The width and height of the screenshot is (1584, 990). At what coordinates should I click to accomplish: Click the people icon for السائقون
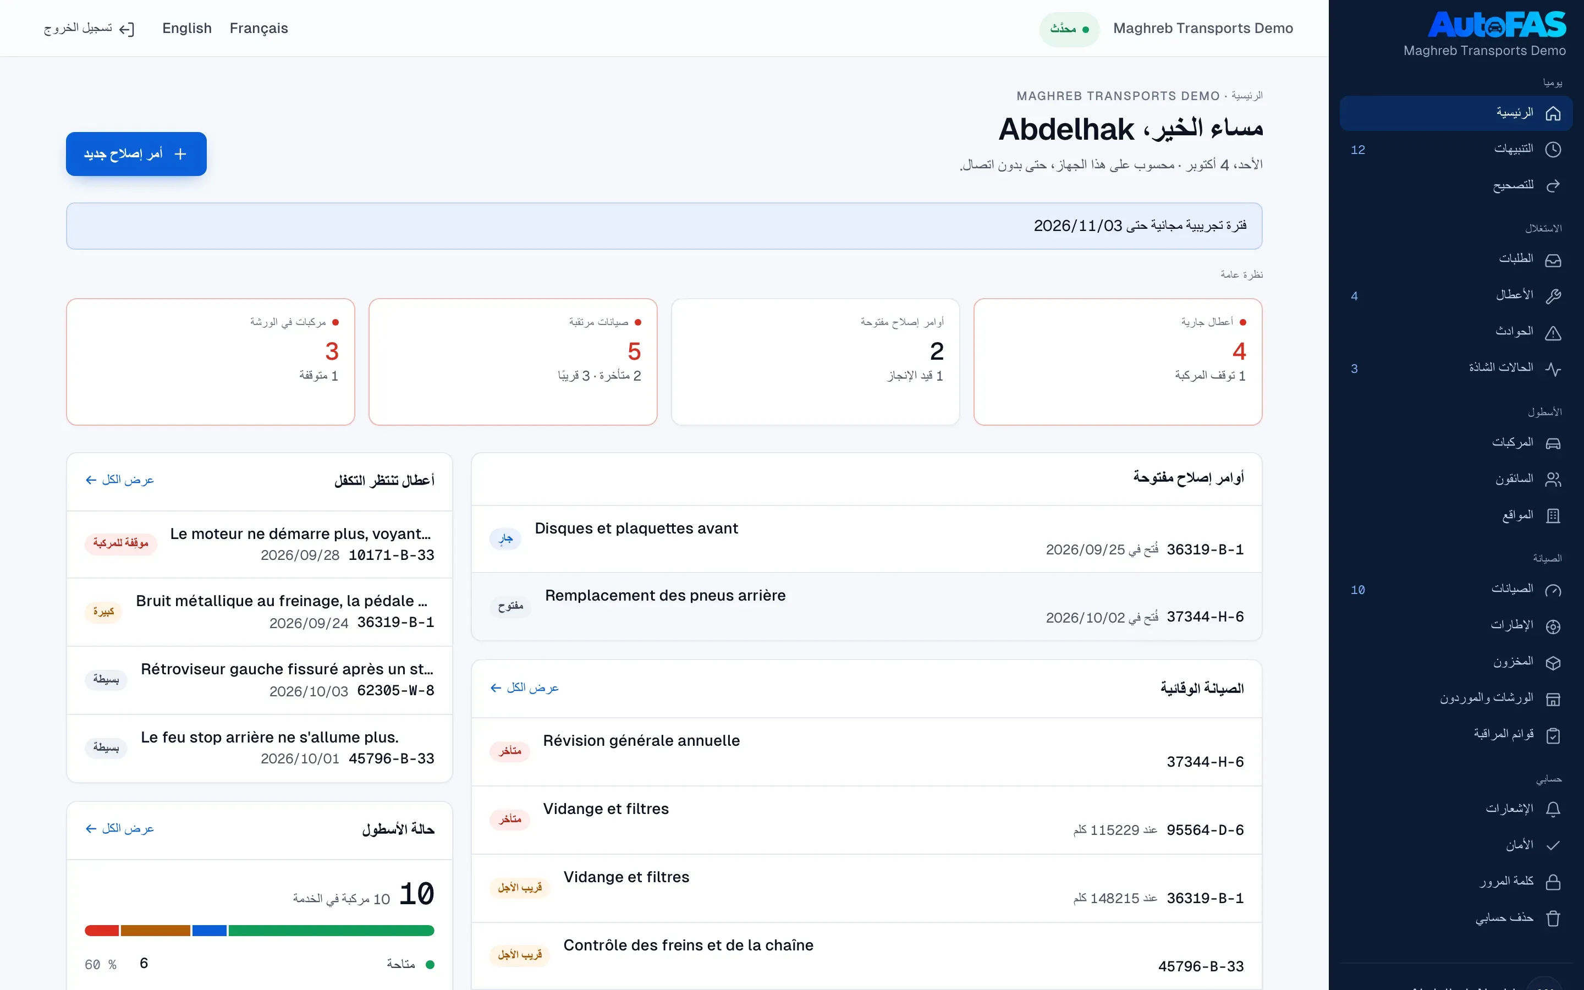click(1553, 479)
